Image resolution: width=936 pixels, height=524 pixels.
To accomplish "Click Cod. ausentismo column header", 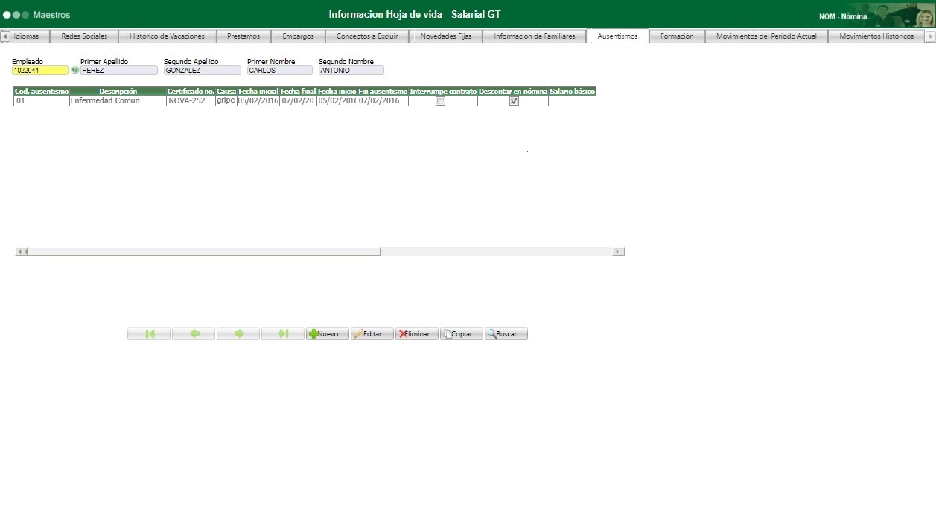I will [42, 91].
